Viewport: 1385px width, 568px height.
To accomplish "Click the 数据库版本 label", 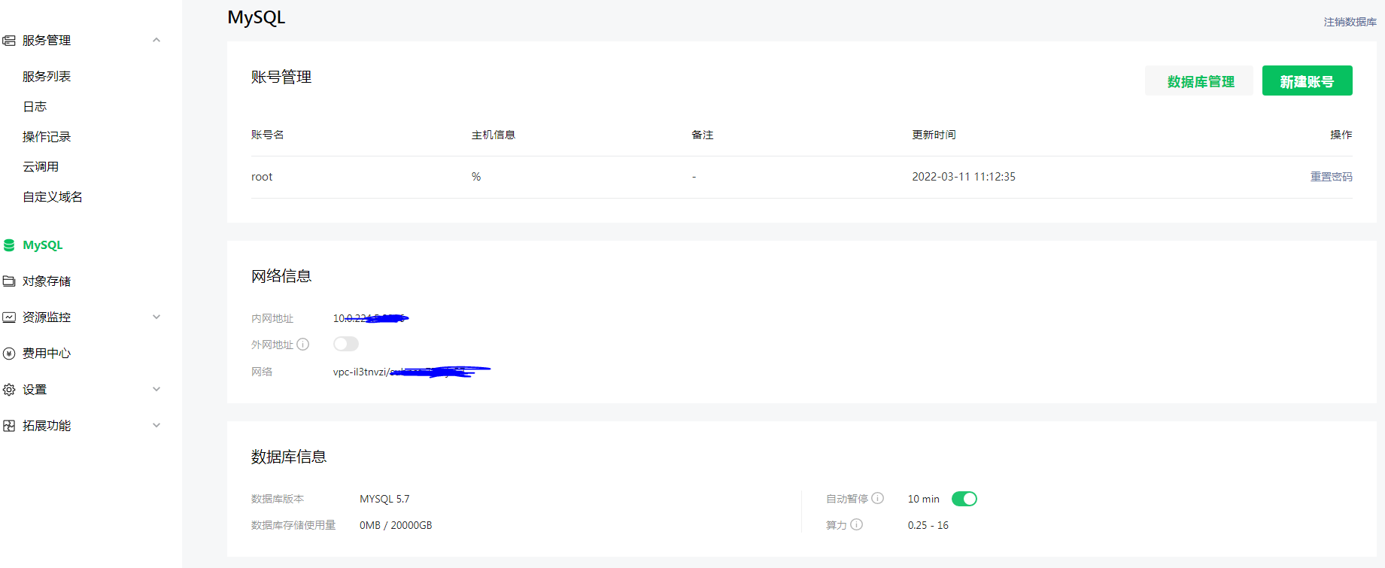I will tap(278, 499).
